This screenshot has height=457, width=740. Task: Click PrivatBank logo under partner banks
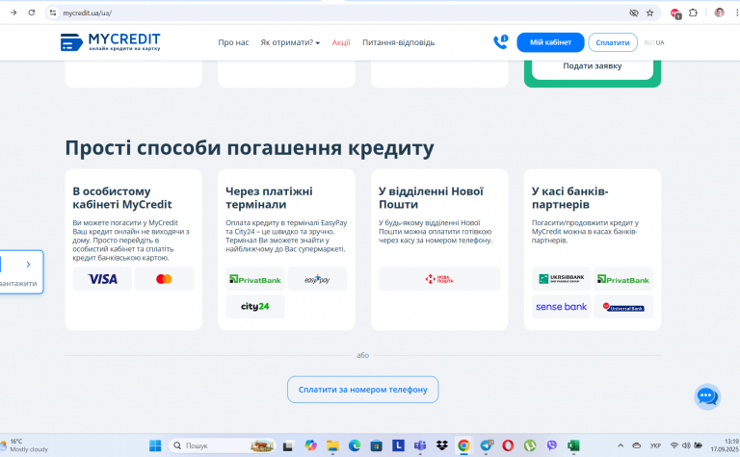pyautogui.click(x=623, y=279)
